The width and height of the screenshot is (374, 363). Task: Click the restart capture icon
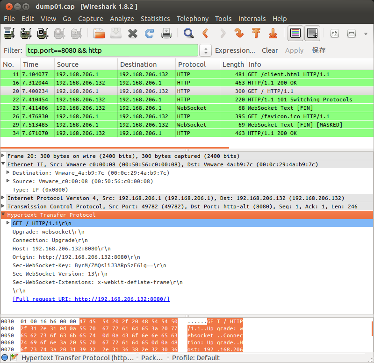[x=76, y=33]
